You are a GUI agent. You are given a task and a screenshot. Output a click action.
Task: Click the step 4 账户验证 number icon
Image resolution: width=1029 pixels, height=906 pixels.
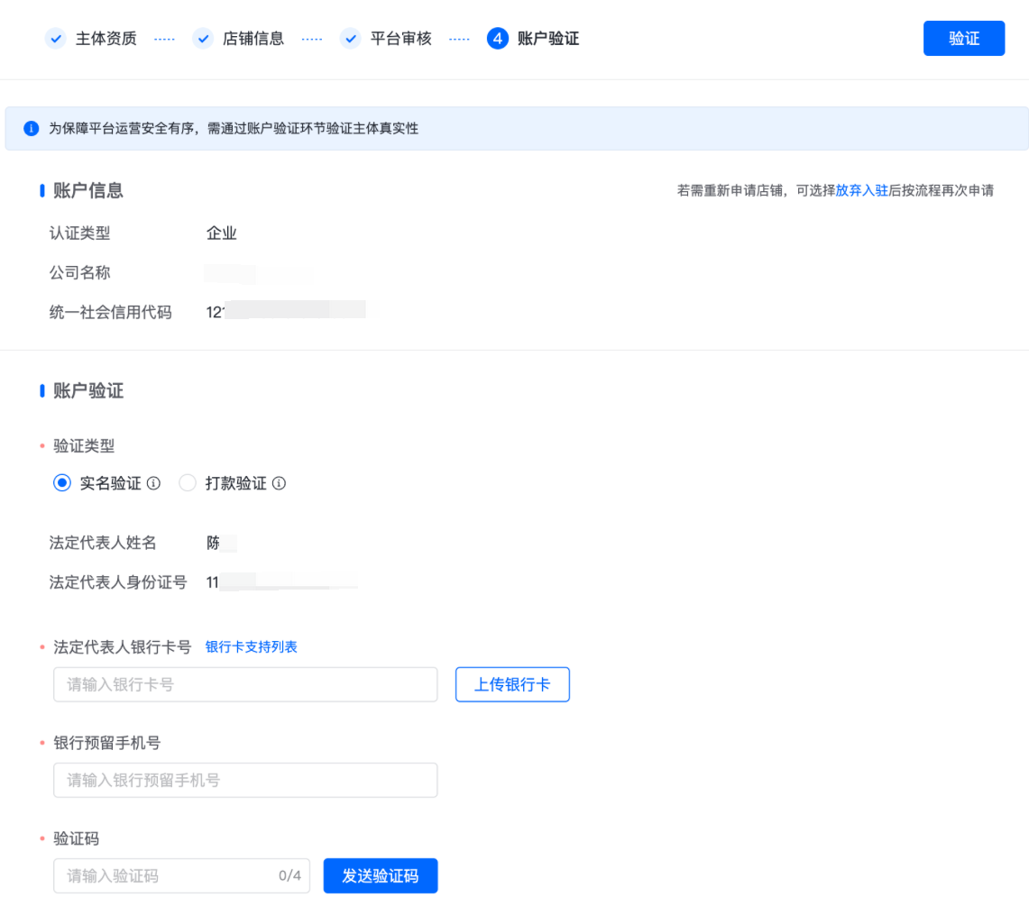click(497, 39)
